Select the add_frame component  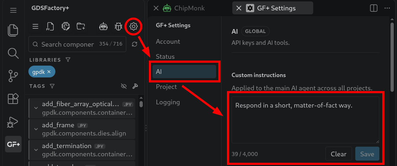(x=82, y=129)
